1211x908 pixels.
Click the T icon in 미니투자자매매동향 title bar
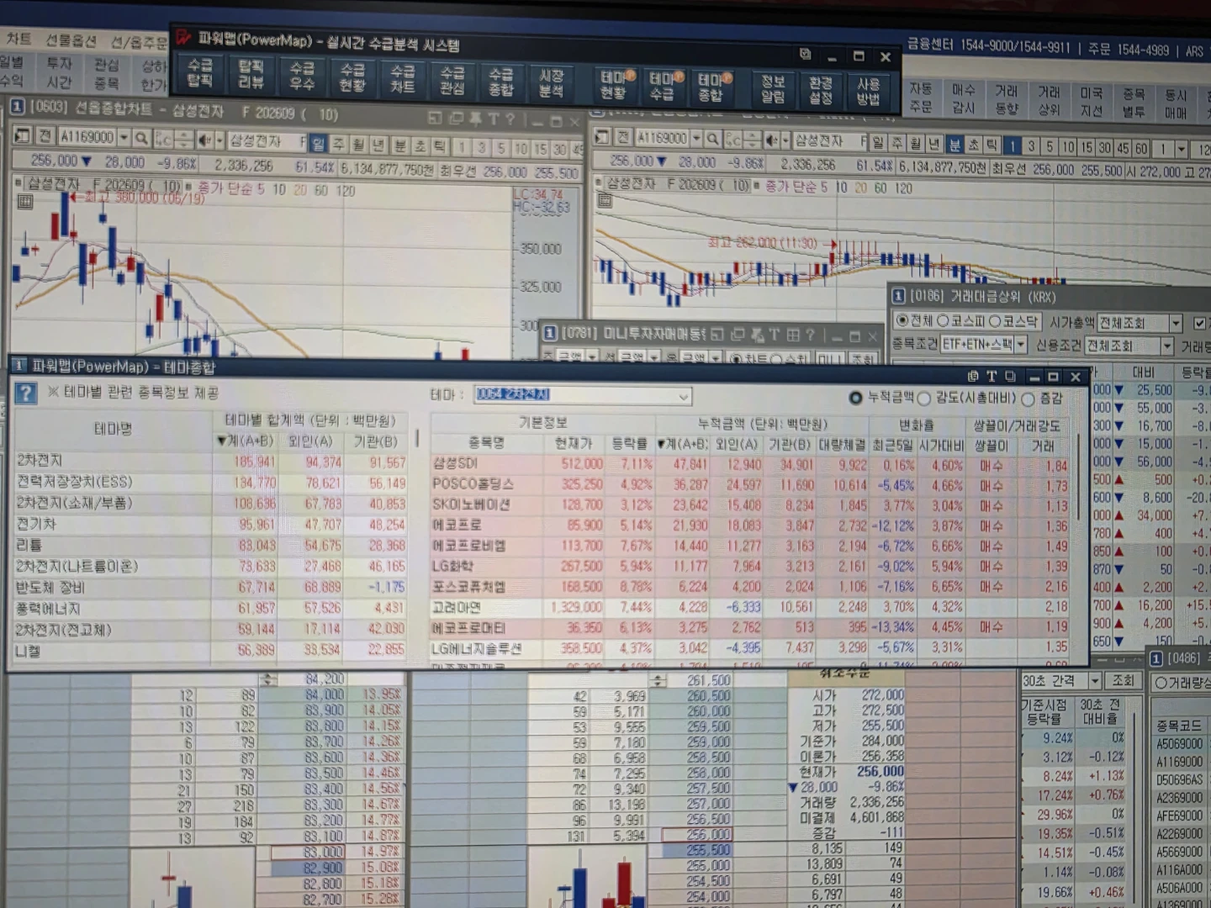(774, 335)
